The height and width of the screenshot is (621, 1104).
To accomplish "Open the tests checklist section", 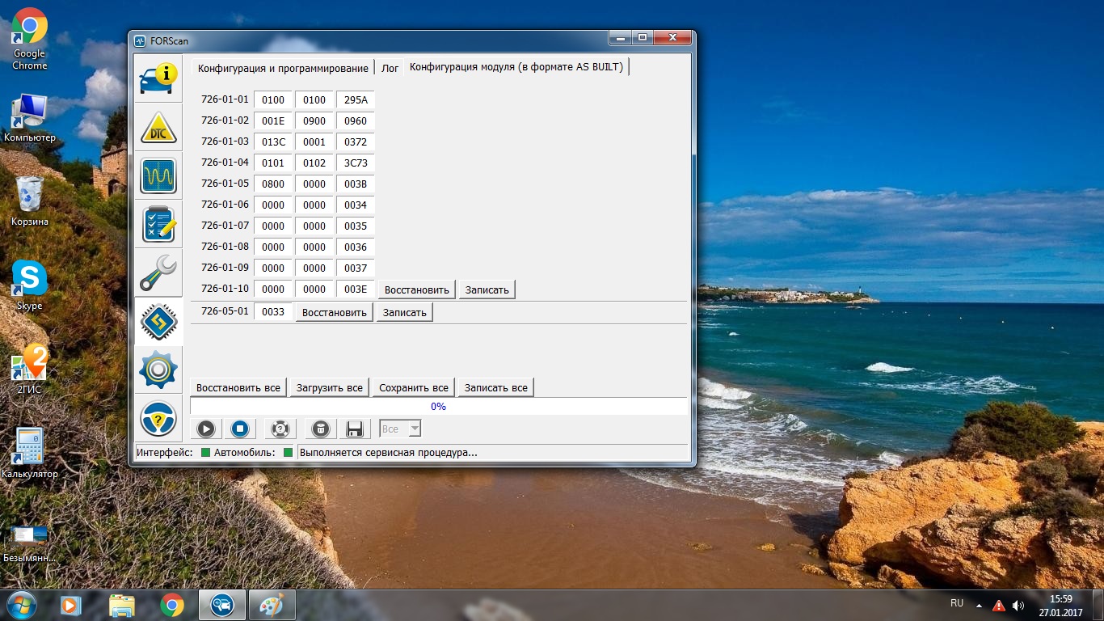I will [158, 224].
